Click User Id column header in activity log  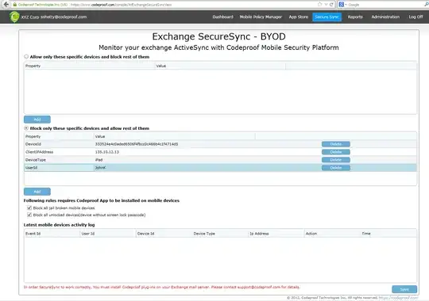[108, 234]
